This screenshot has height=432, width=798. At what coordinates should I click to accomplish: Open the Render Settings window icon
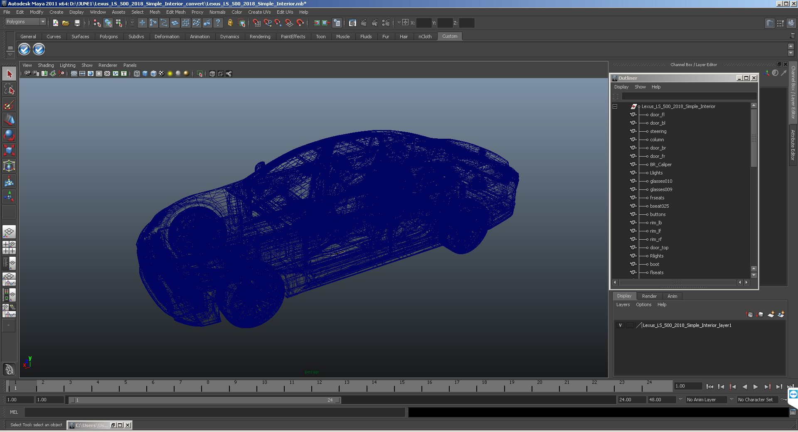click(x=386, y=23)
